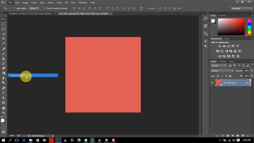The image size is (254, 143).
Task: Select the Gradient tool
Action: 4,73
